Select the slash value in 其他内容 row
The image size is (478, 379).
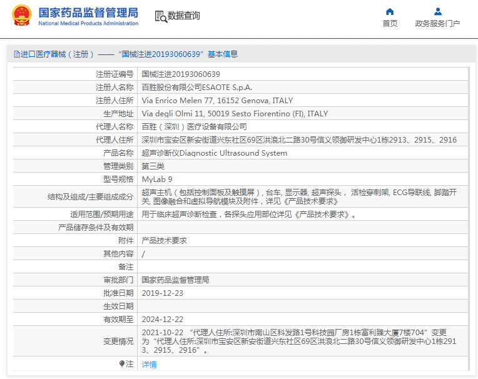pos(143,254)
